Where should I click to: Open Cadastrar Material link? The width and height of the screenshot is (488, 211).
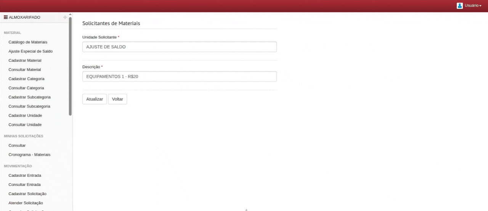25,60
